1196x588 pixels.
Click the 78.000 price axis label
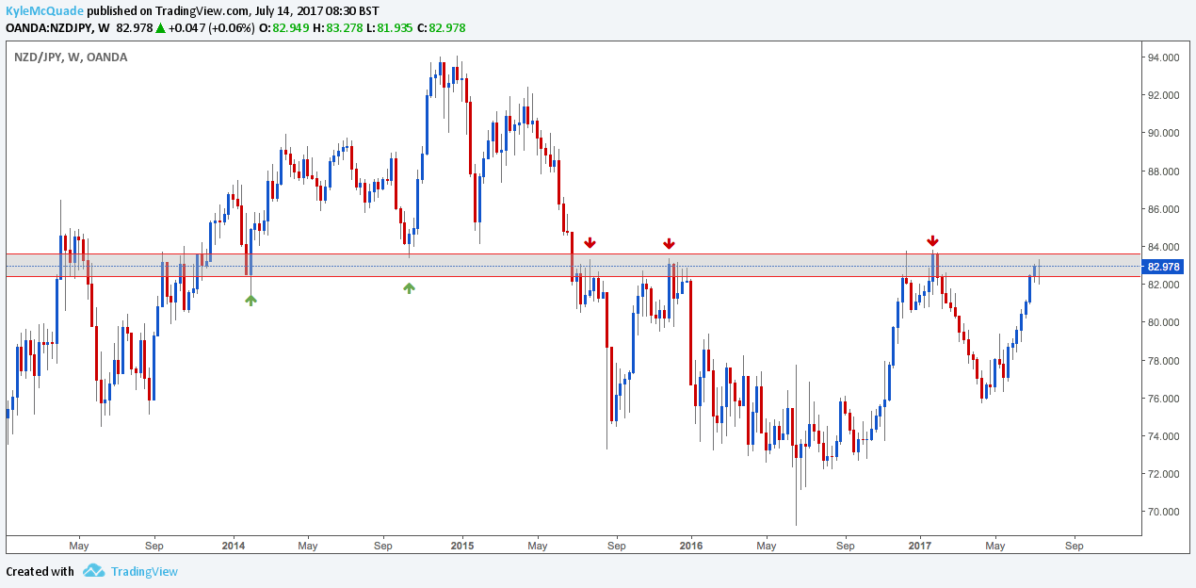1164,361
